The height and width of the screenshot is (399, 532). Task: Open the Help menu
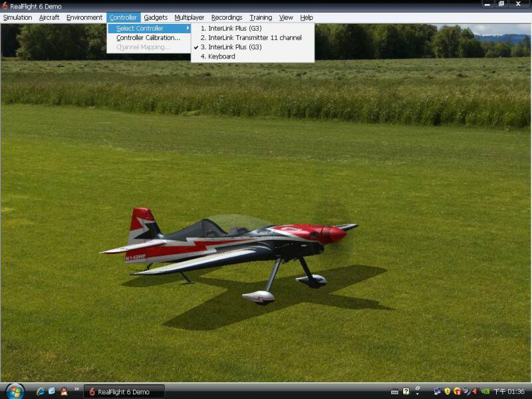tap(307, 18)
